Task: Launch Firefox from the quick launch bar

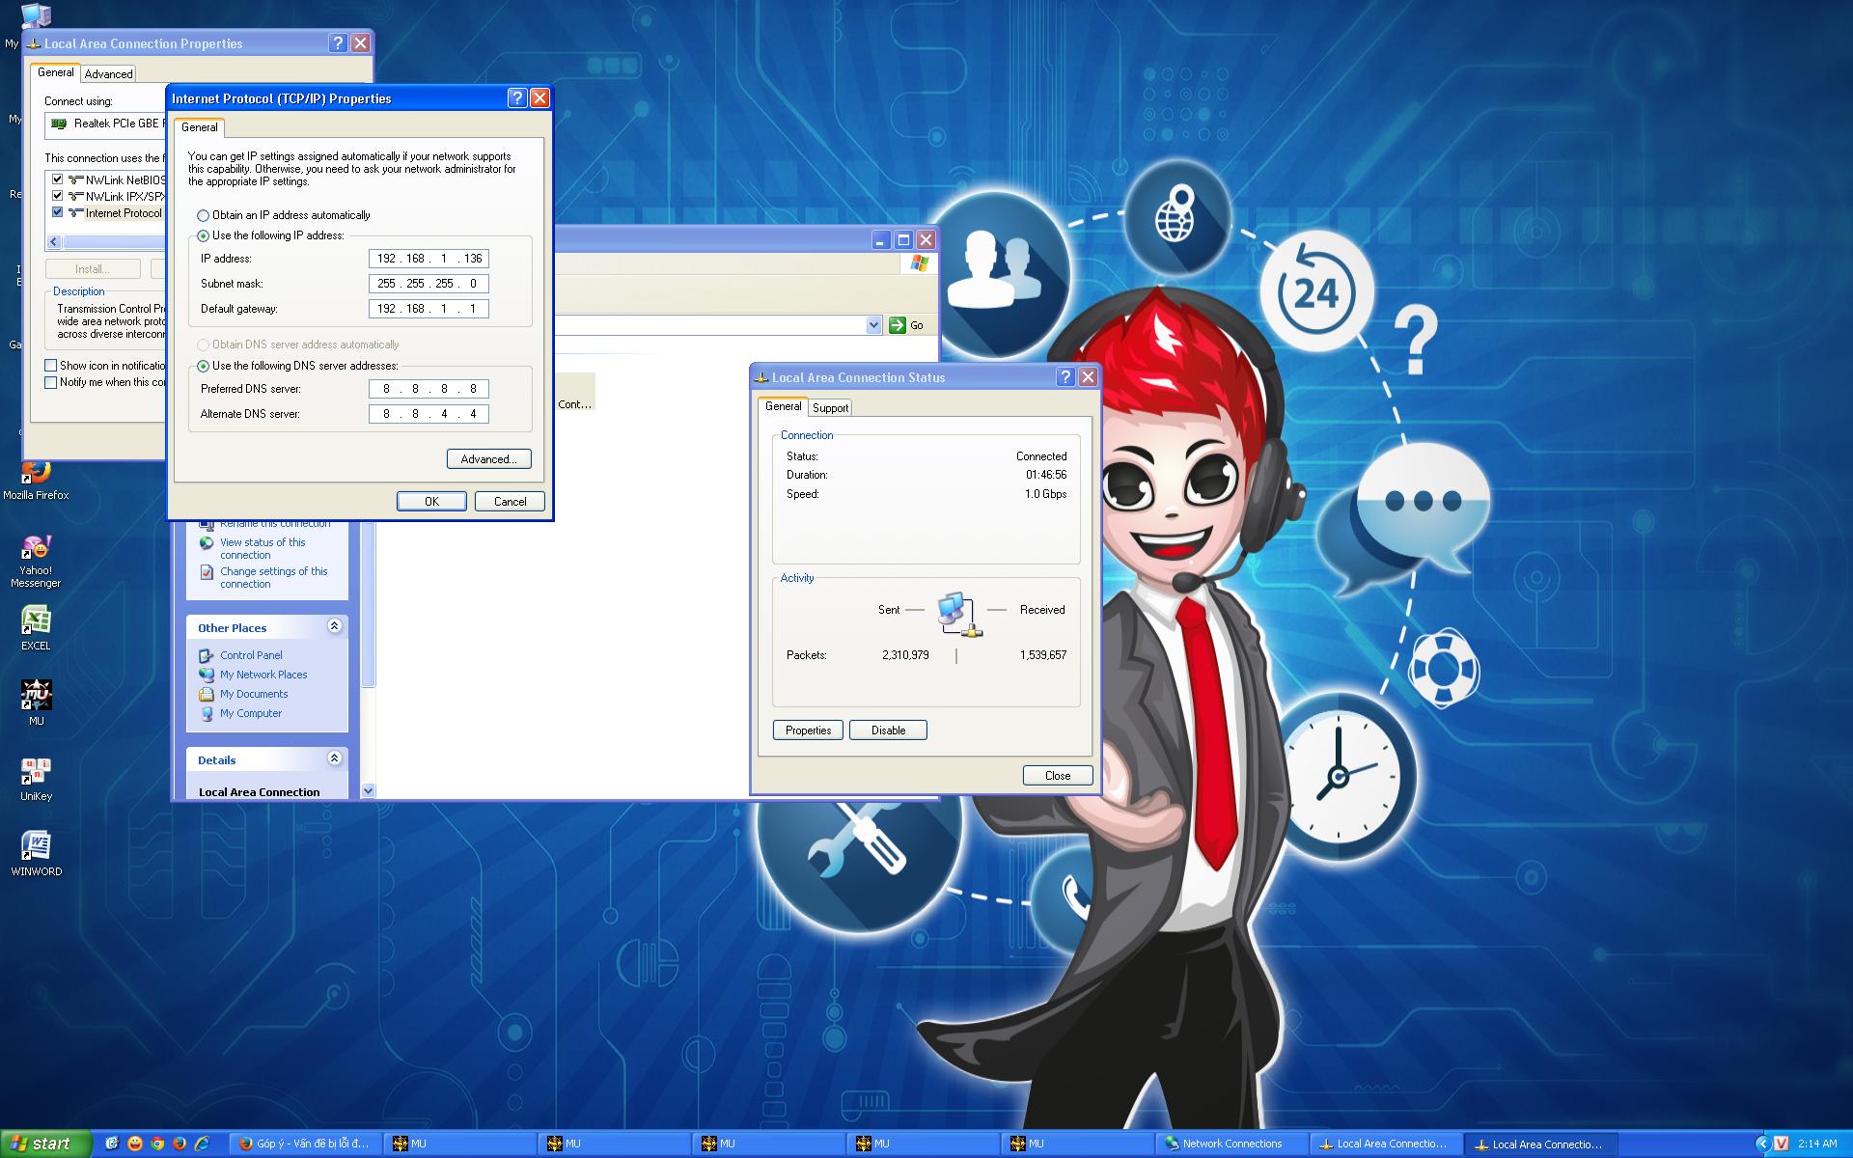Action: [x=180, y=1144]
